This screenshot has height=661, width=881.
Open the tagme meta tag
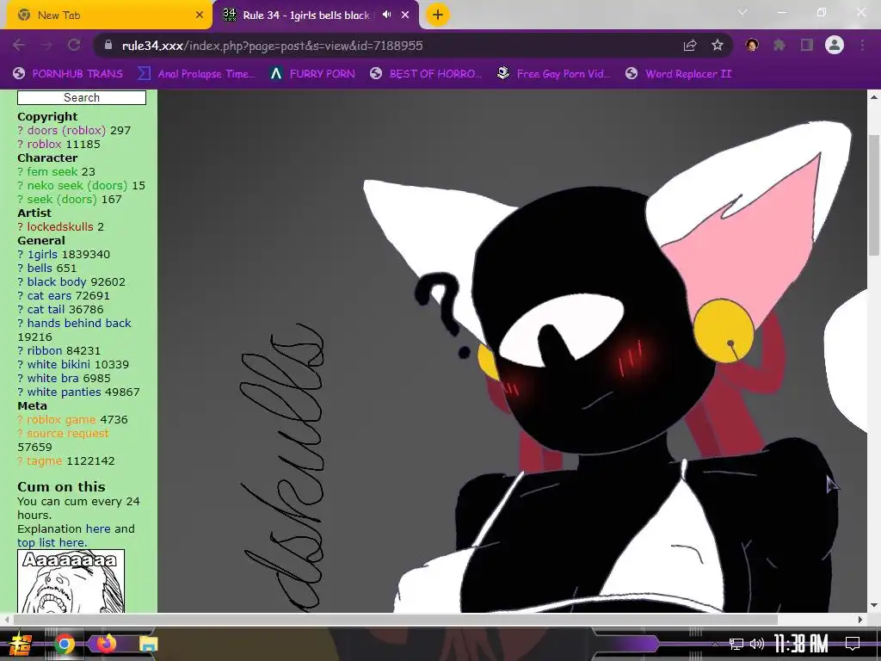pyautogui.click(x=45, y=461)
